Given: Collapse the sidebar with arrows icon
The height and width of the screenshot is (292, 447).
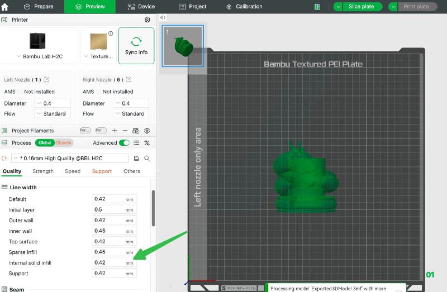Looking at the screenshot, I should (163, 17).
